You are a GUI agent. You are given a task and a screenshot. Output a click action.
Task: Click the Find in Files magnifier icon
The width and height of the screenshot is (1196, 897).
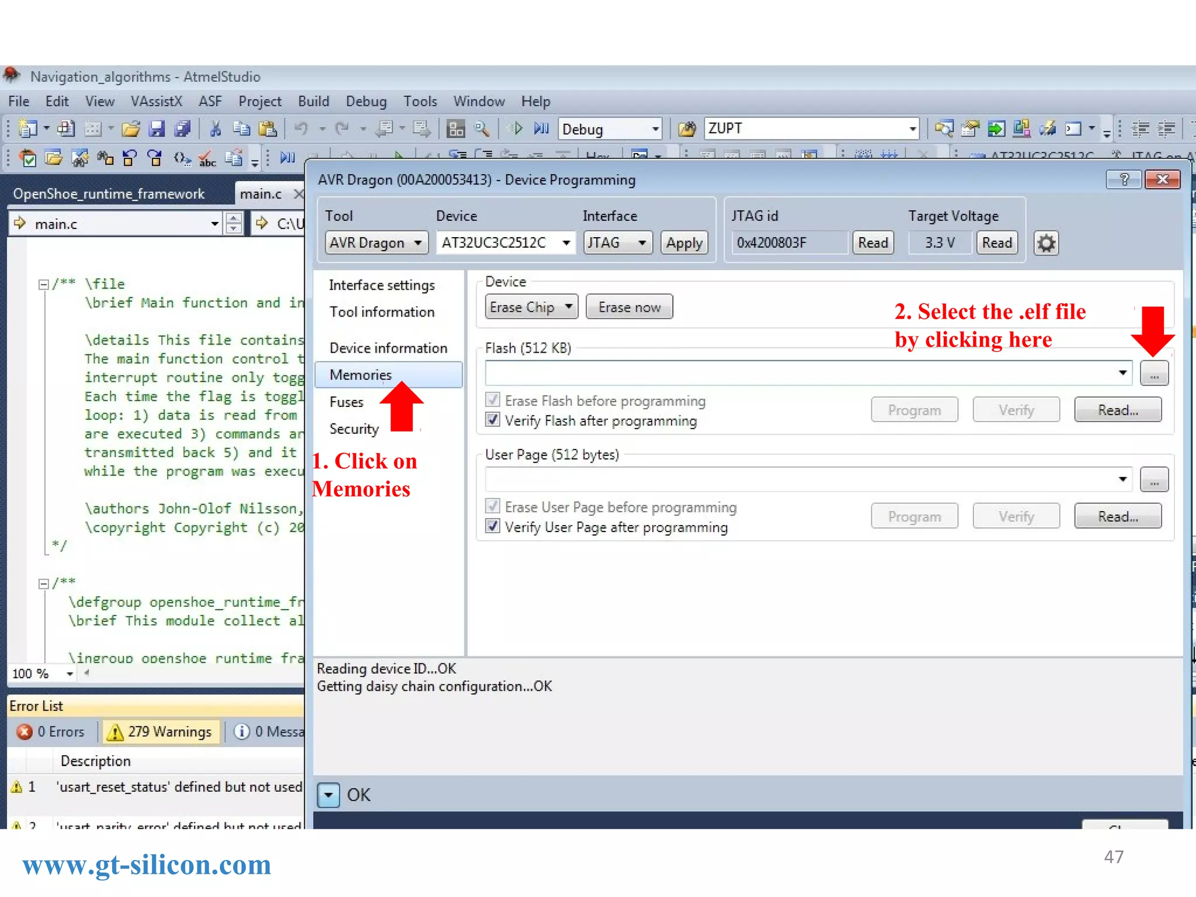(482, 128)
